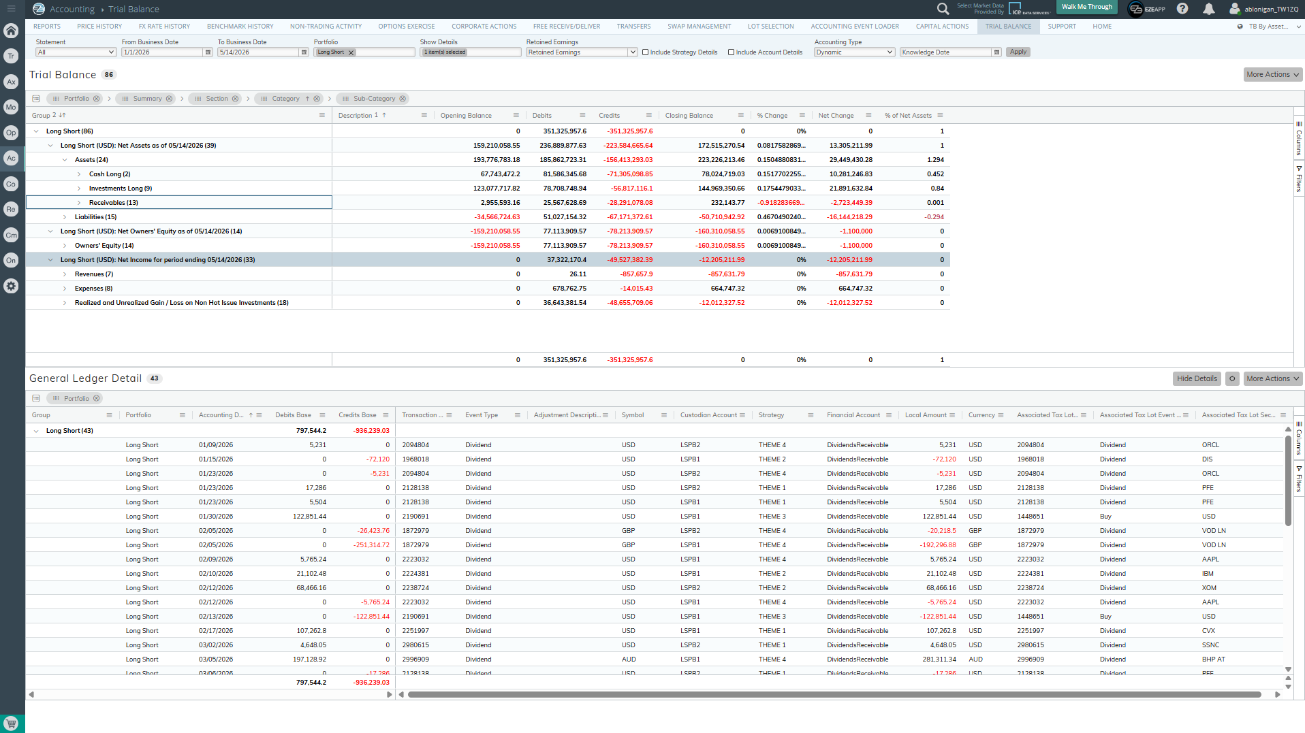This screenshot has width=1305, height=733.
Task: Open the Statement dropdown
Action: [76, 52]
